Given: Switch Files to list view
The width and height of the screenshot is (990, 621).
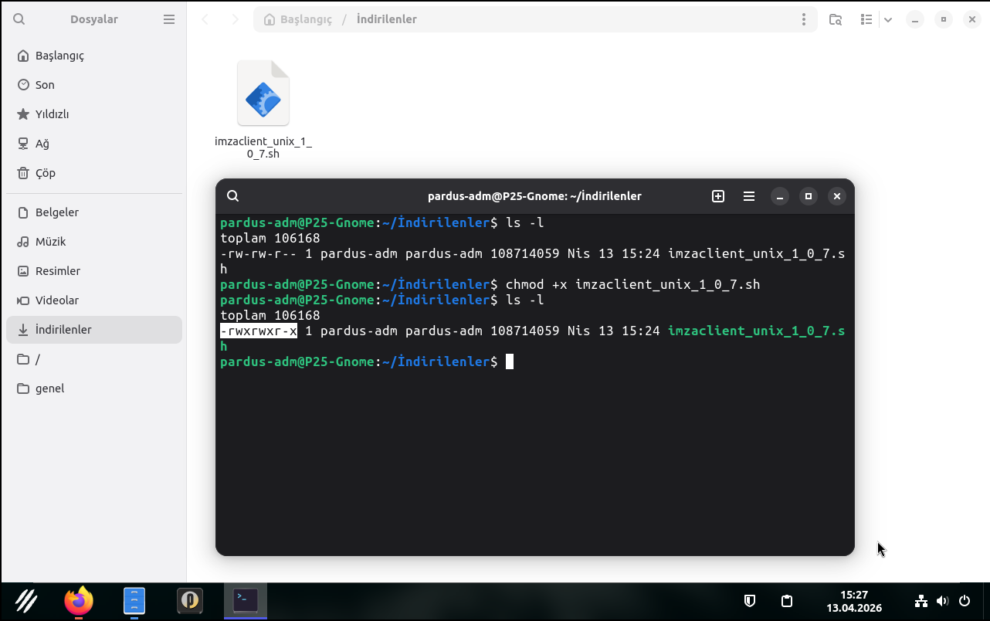Looking at the screenshot, I should click(x=866, y=19).
